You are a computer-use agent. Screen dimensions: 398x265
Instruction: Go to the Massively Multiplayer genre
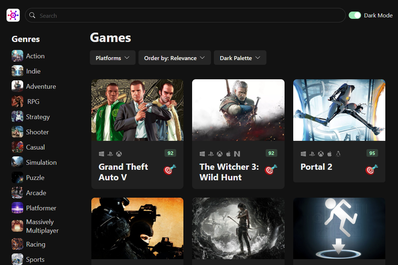coord(42,226)
